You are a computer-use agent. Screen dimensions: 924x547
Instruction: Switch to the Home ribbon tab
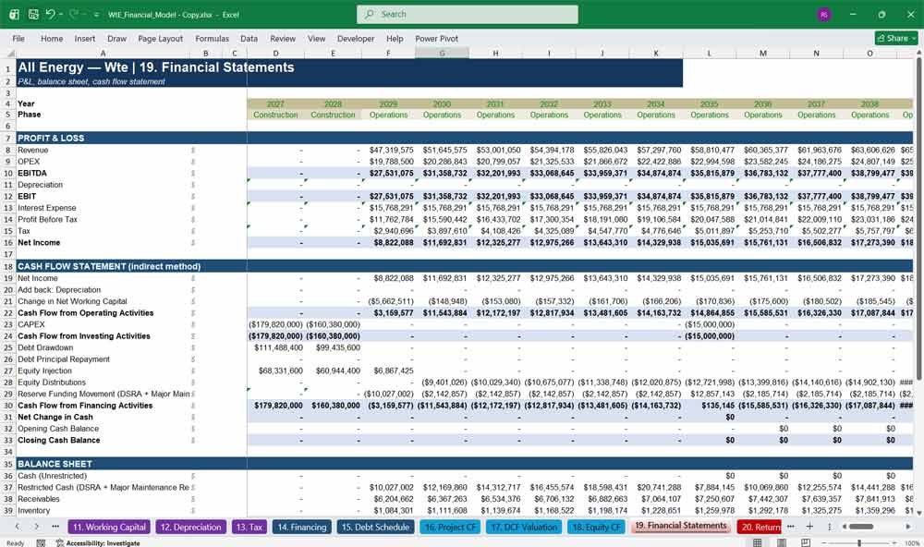(52, 38)
